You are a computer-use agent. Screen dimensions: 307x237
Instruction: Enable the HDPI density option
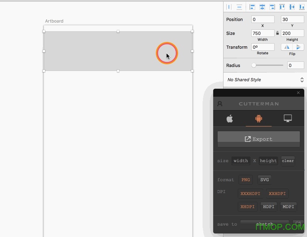269,207
